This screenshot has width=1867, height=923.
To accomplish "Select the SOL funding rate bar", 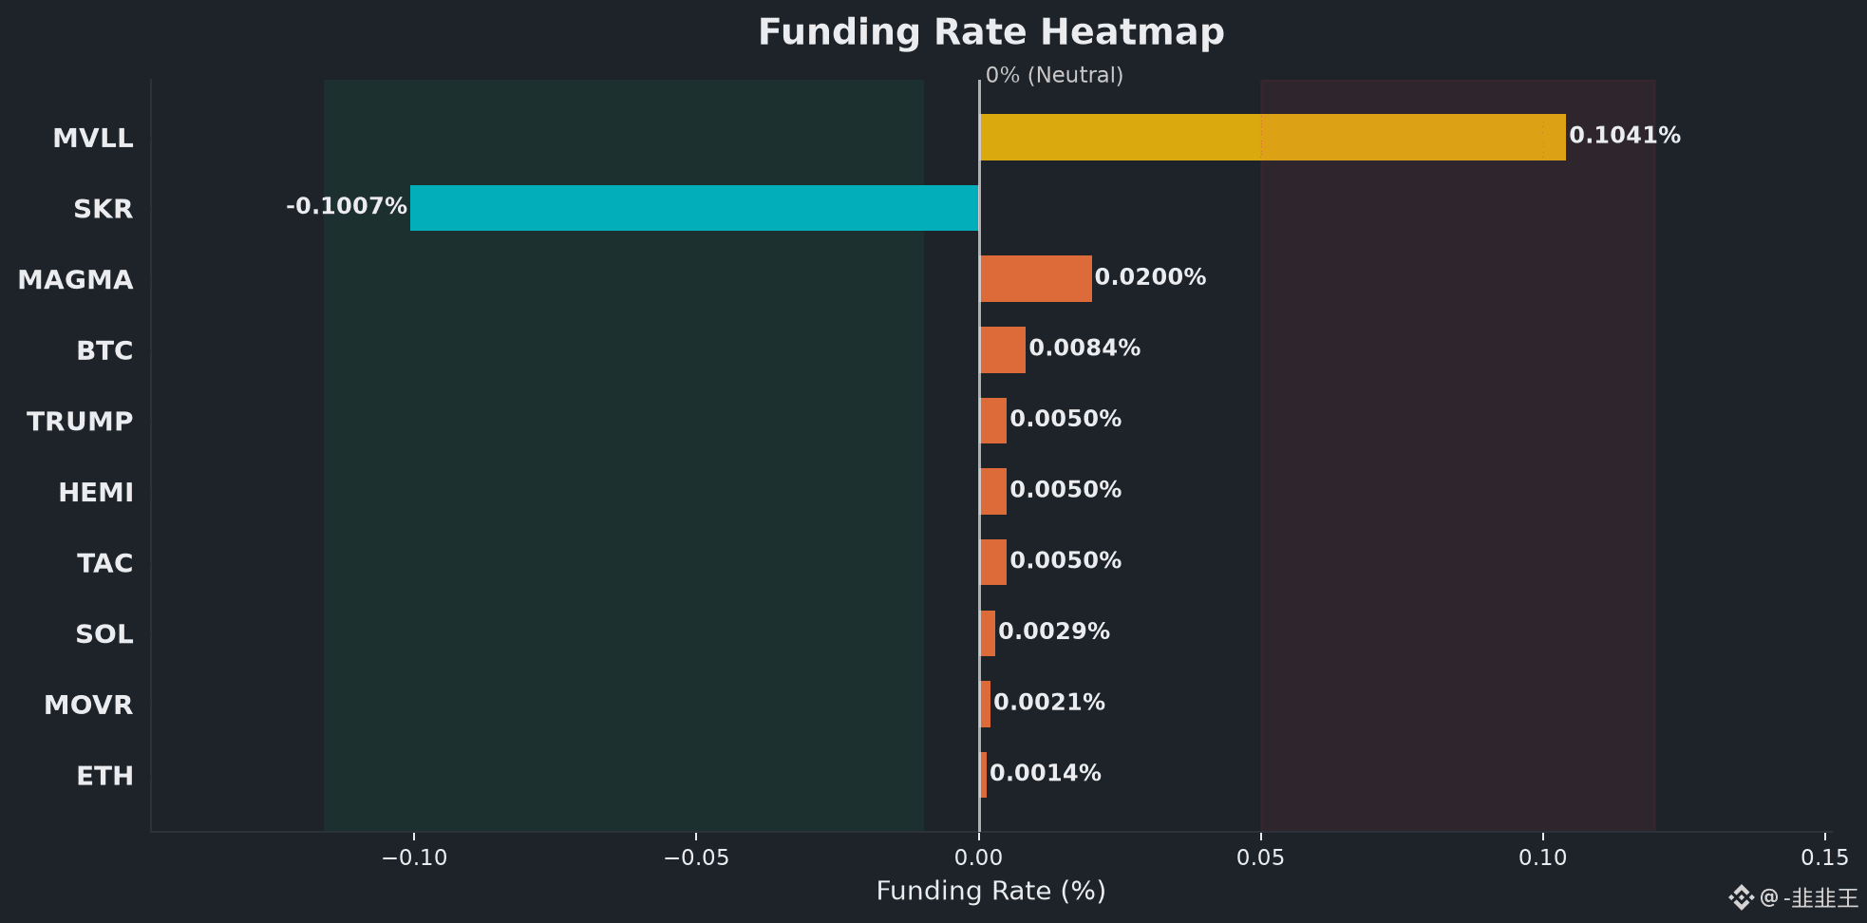I will coord(988,633).
